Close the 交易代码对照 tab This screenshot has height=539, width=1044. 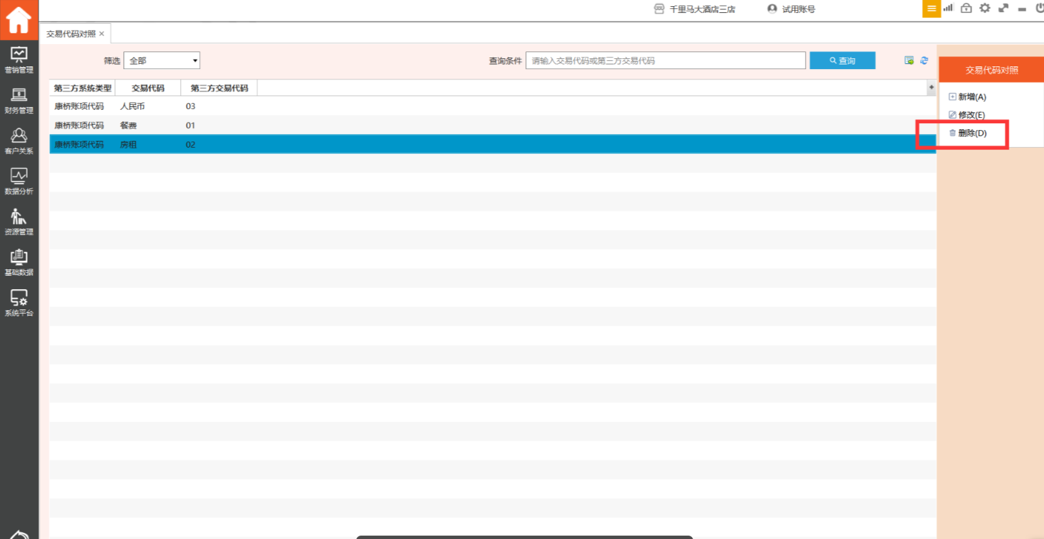coord(102,34)
